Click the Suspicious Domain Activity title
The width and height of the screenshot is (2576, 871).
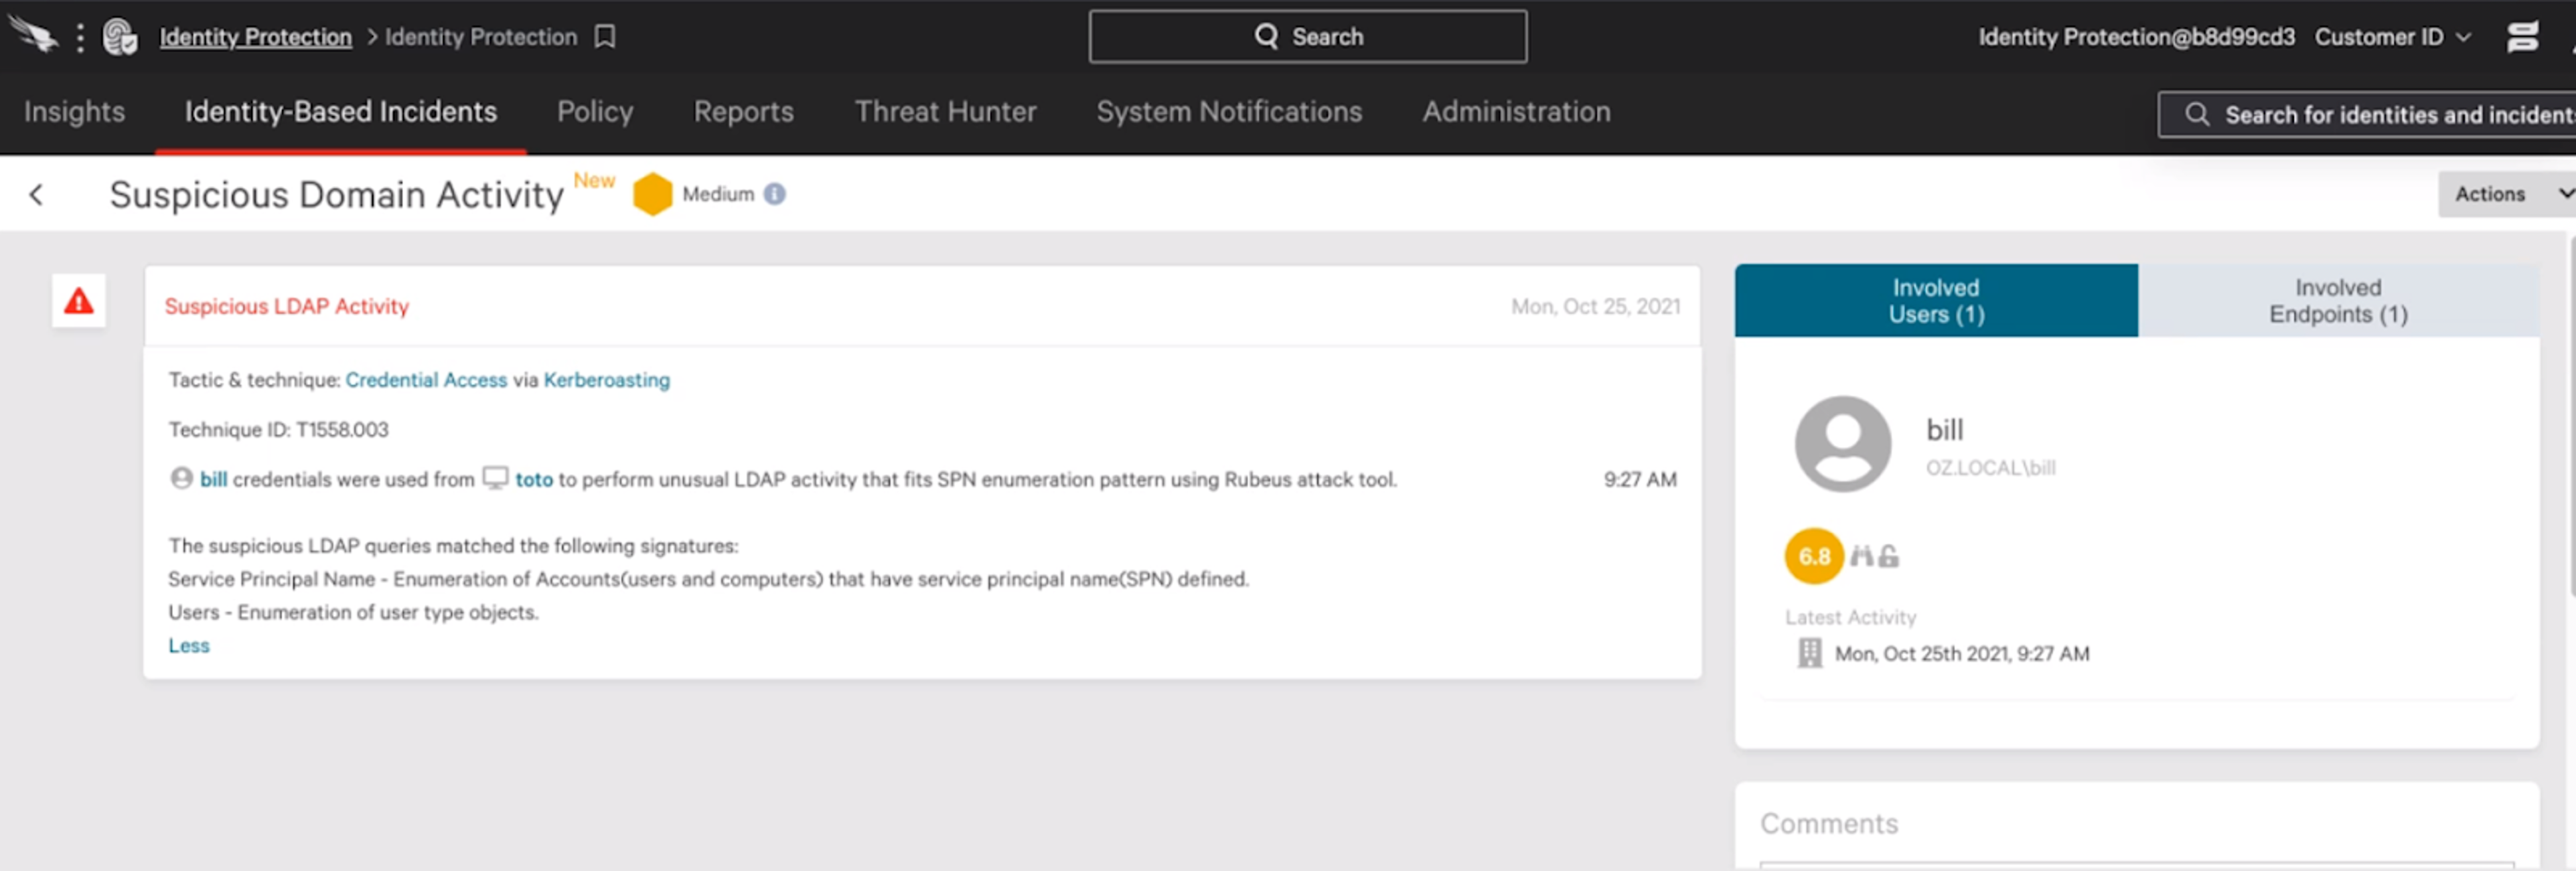point(336,194)
